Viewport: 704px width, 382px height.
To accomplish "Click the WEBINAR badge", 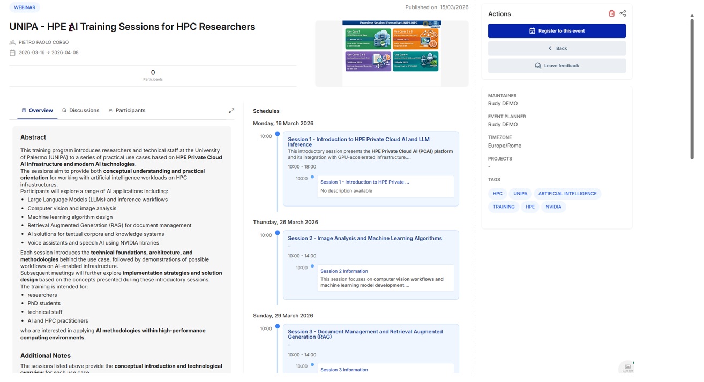I will pyautogui.click(x=25, y=7).
